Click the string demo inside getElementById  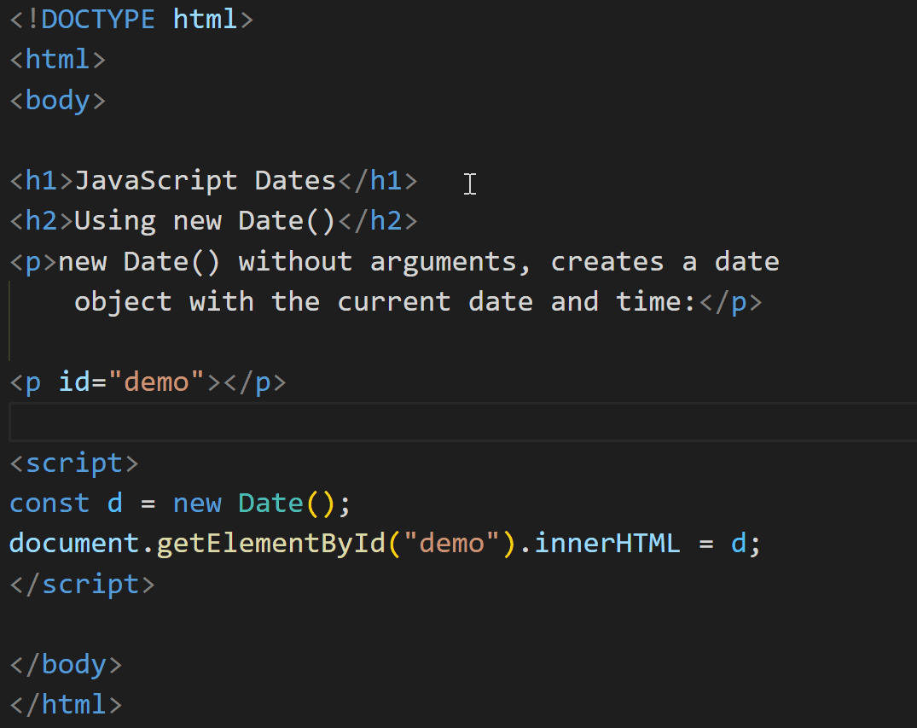[451, 543]
